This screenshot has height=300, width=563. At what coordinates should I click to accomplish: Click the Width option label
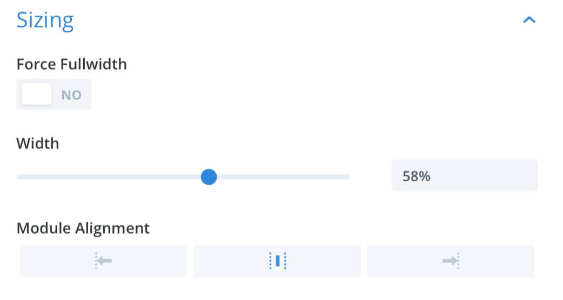coord(38,144)
